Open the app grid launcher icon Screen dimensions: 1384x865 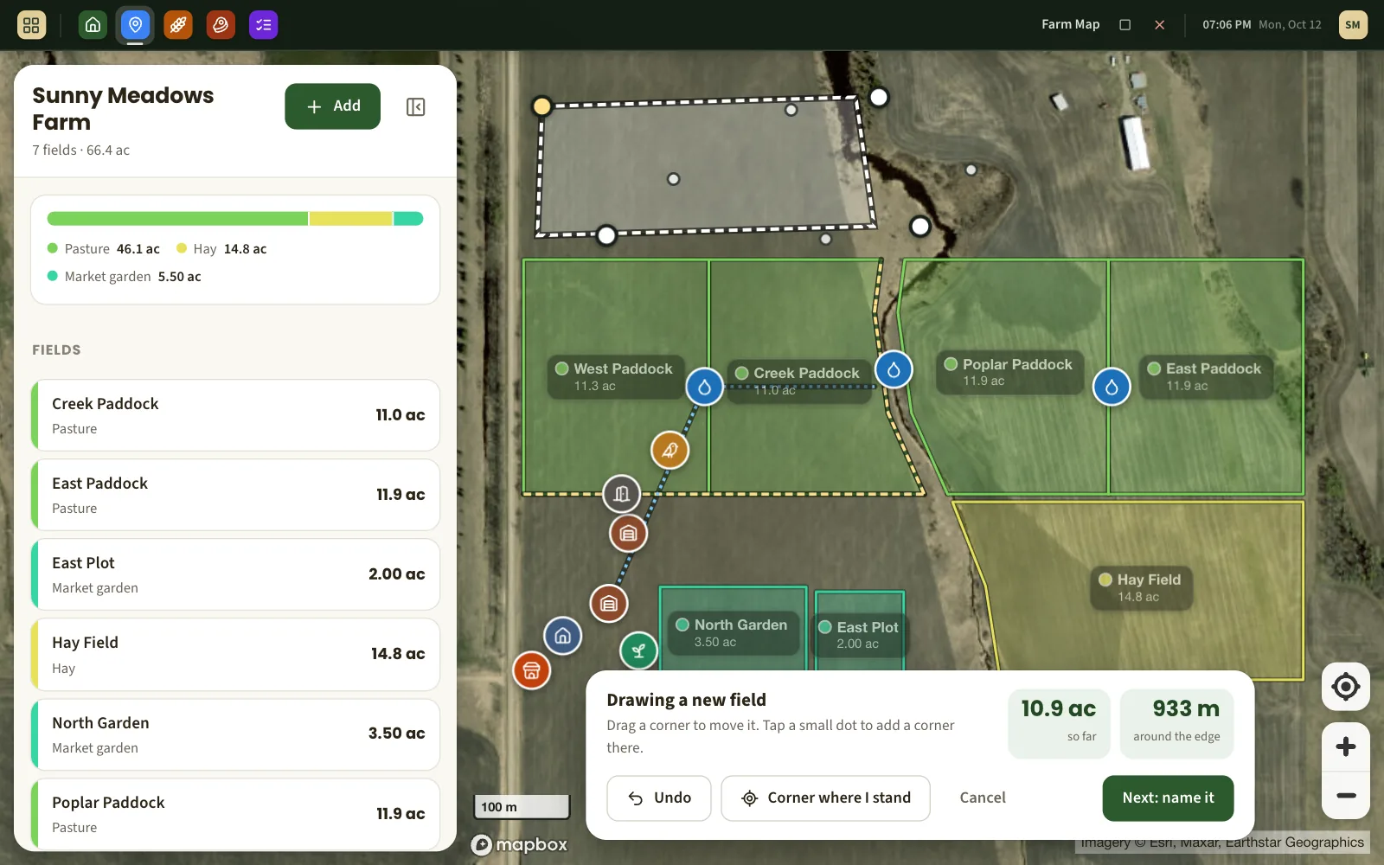coord(31,25)
